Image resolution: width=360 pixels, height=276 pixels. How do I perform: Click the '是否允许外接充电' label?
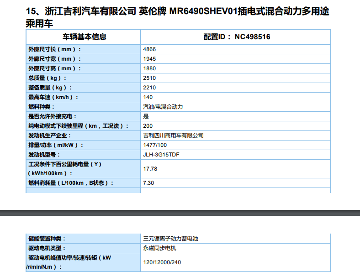[x=52, y=116]
